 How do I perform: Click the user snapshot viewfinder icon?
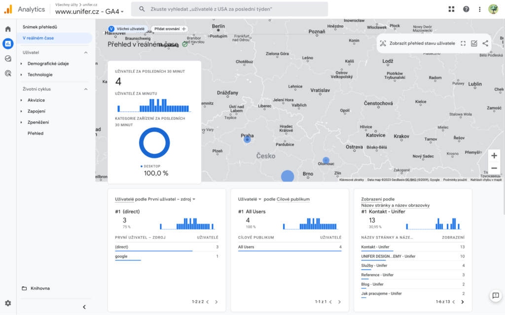[383, 43]
